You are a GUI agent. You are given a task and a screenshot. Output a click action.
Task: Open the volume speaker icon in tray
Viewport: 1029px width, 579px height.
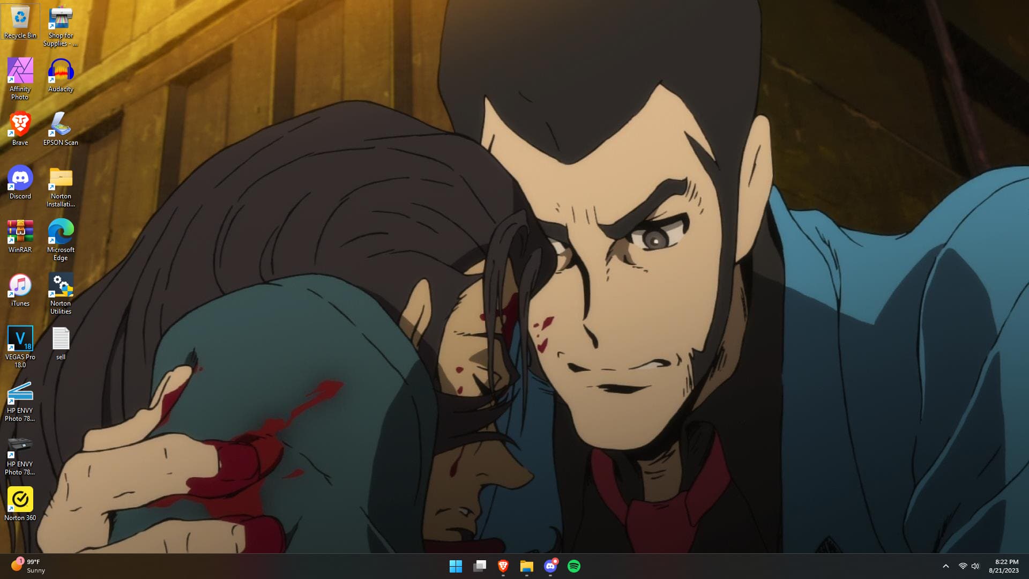[975, 566]
